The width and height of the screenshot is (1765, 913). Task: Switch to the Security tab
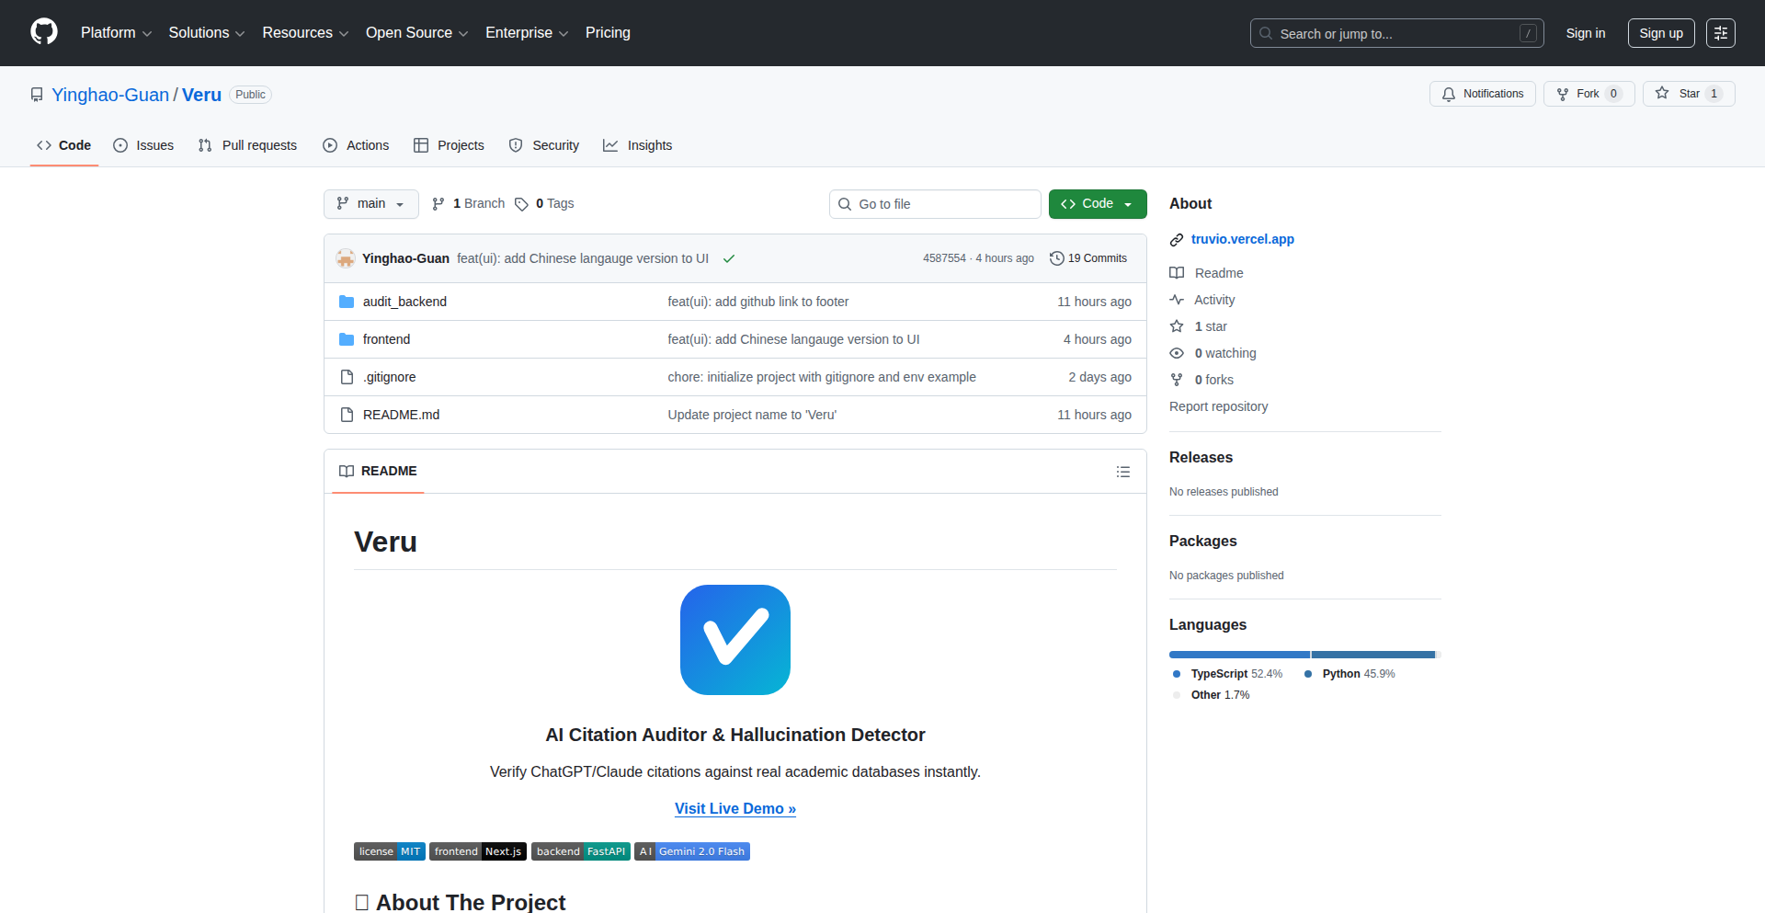(x=544, y=145)
